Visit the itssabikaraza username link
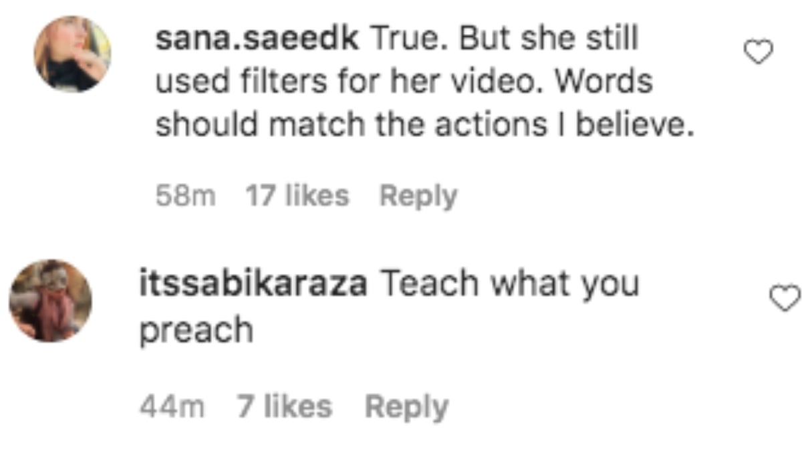Image resolution: width=802 pixels, height=451 pixels. click(x=253, y=285)
